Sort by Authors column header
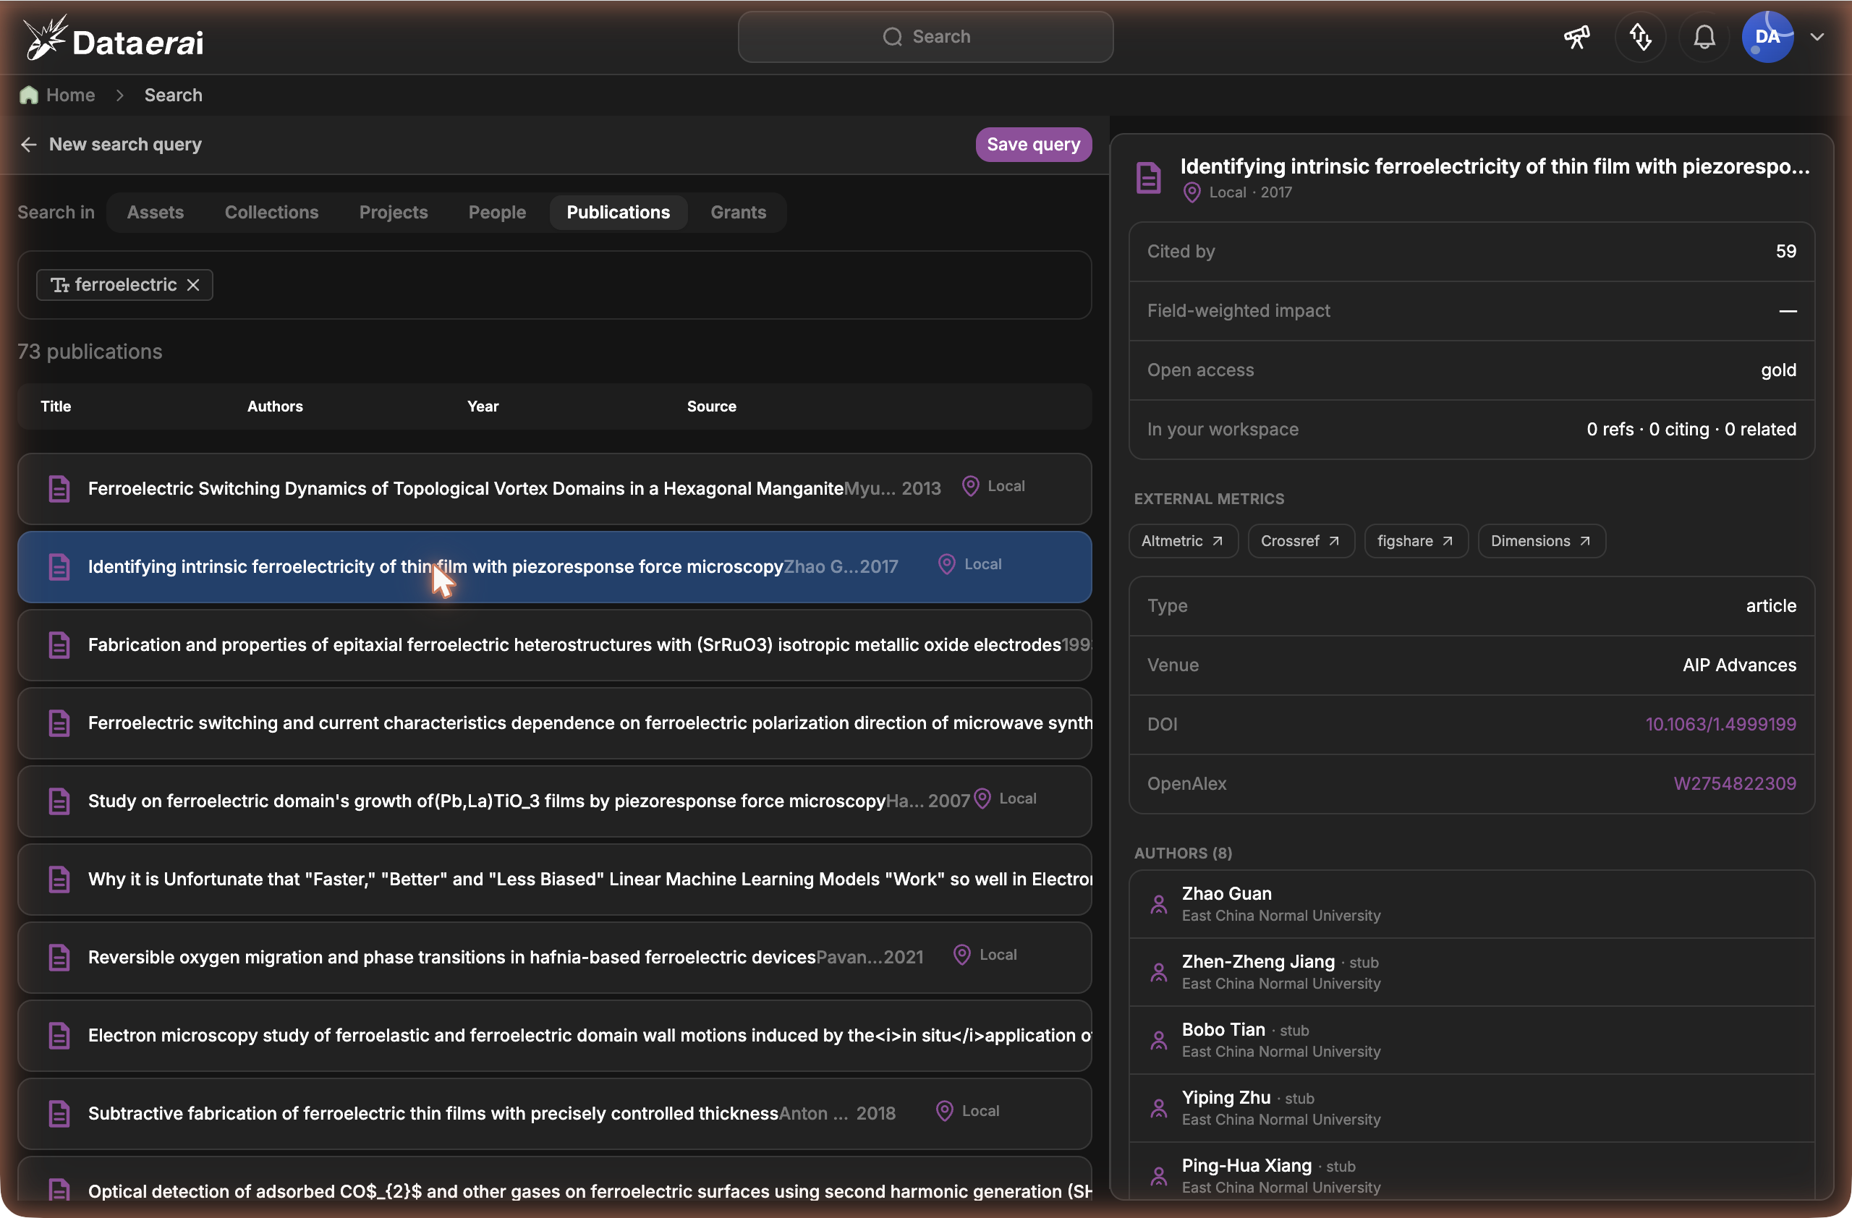1852x1218 pixels. tap(275, 406)
